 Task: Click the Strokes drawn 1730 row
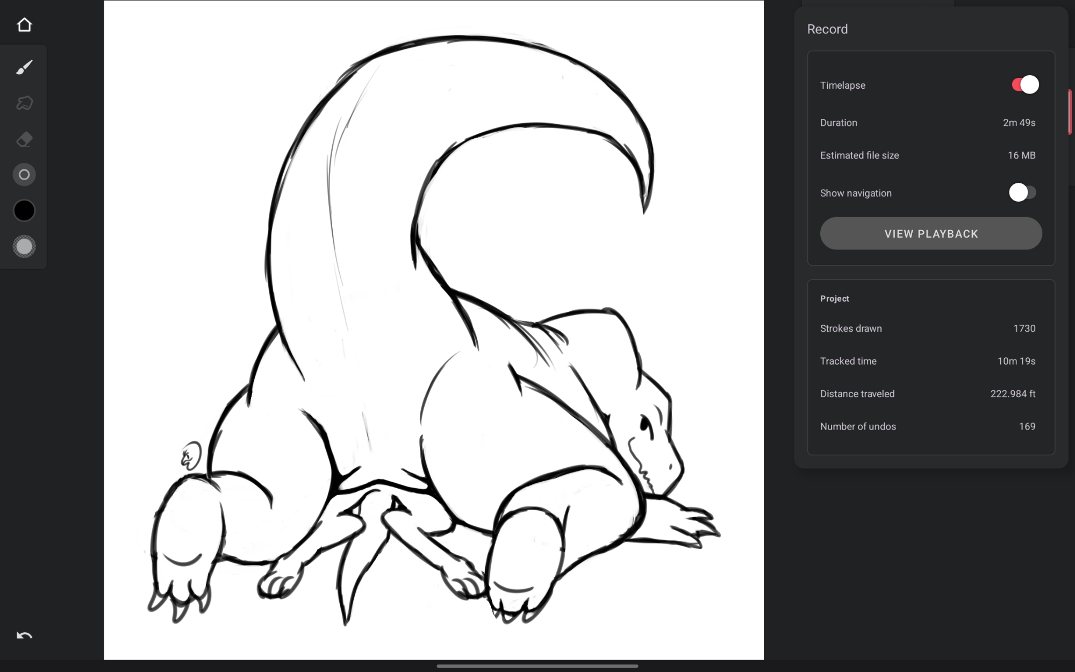[927, 328]
